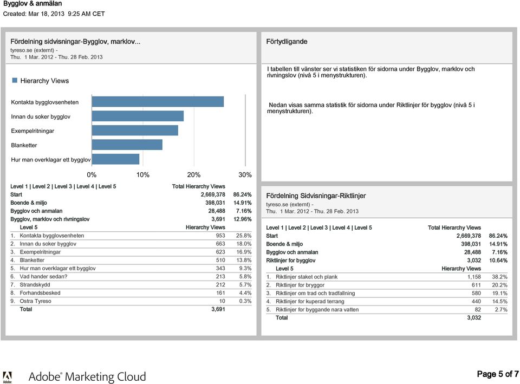This screenshot has height=384, width=520.
Task: Click the 'Vad hander sedan?' row
Action: coord(131,277)
